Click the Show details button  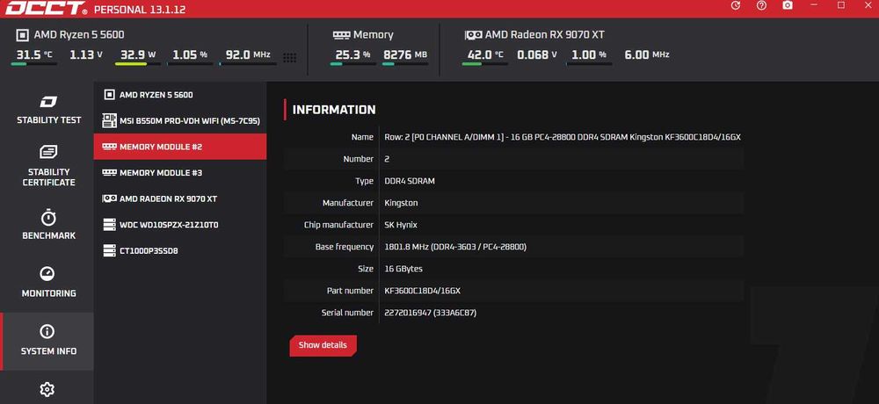coord(323,345)
